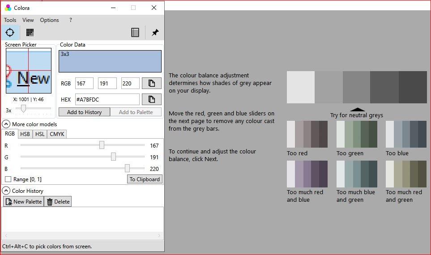Click the B value 220 beside slider
Image resolution: width=431 pixels, height=255 pixels.
point(154,169)
